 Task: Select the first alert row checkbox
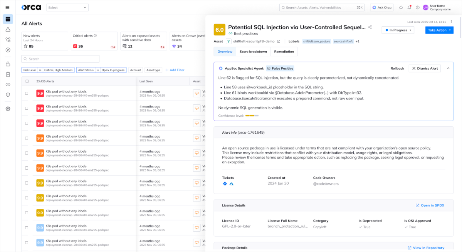tap(26, 93)
